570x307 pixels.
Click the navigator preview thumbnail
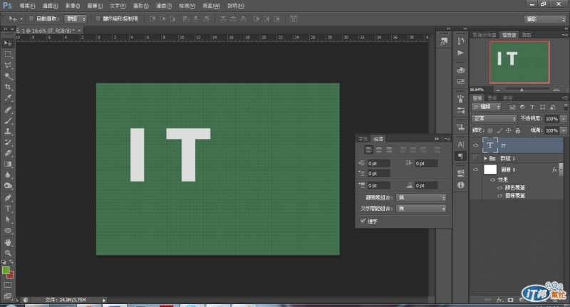pos(519,61)
